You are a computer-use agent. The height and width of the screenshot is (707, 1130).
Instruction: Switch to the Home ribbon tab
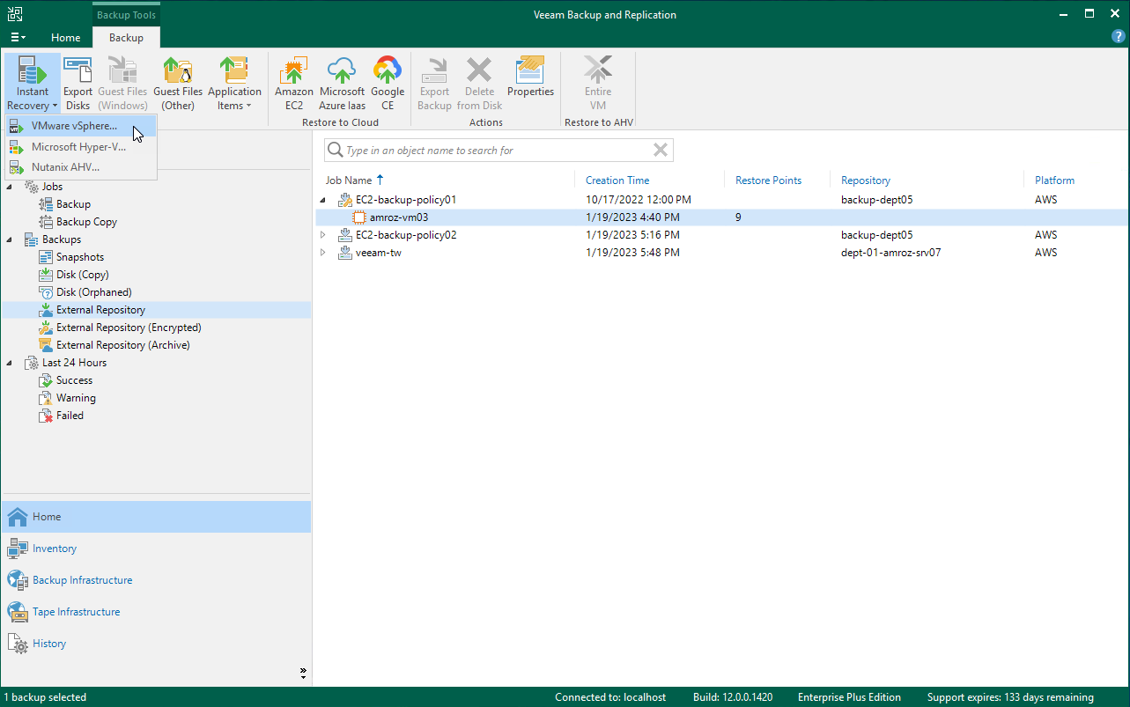point(65,38)
